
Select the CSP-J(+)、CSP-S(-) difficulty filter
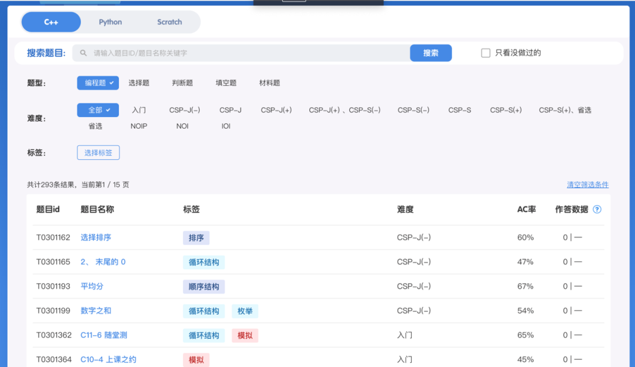pyautogui.click(x=345, y=110)
